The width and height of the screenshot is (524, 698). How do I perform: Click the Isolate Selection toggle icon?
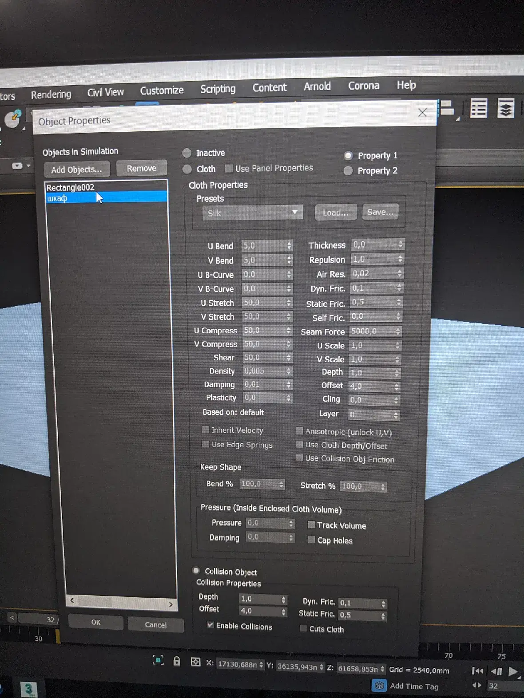(x=158, y=660)
